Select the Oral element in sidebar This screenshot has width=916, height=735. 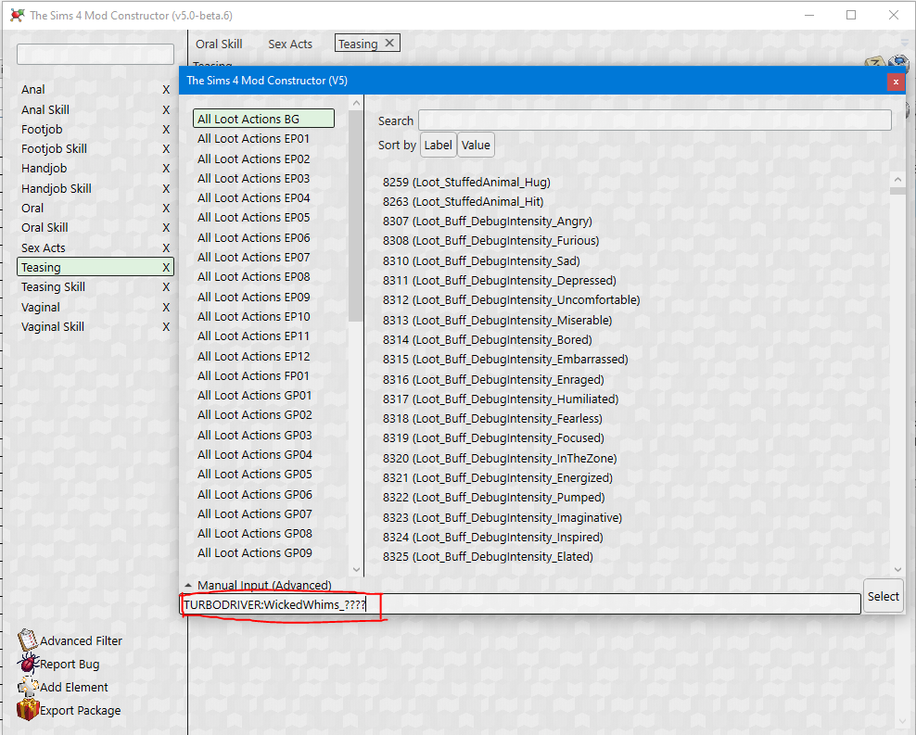click(x=32, y=209)
